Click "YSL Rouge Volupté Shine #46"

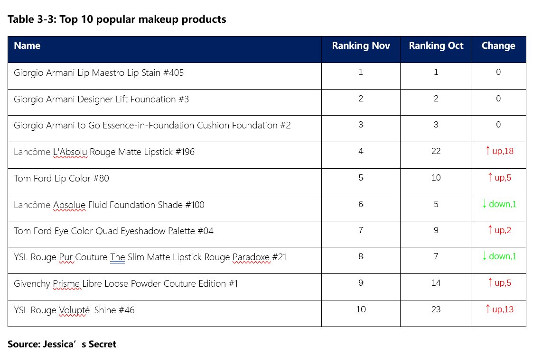tap(74, 310)
